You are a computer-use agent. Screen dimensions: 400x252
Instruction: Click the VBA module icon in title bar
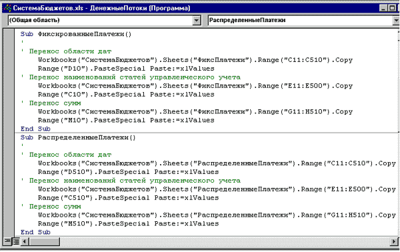[x=7, y=8]
